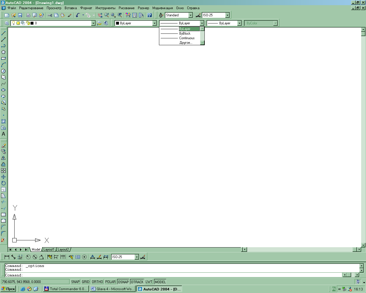366x293 pixels.
Task: Toggle LWT lineweight display
Action: (149, 282)
